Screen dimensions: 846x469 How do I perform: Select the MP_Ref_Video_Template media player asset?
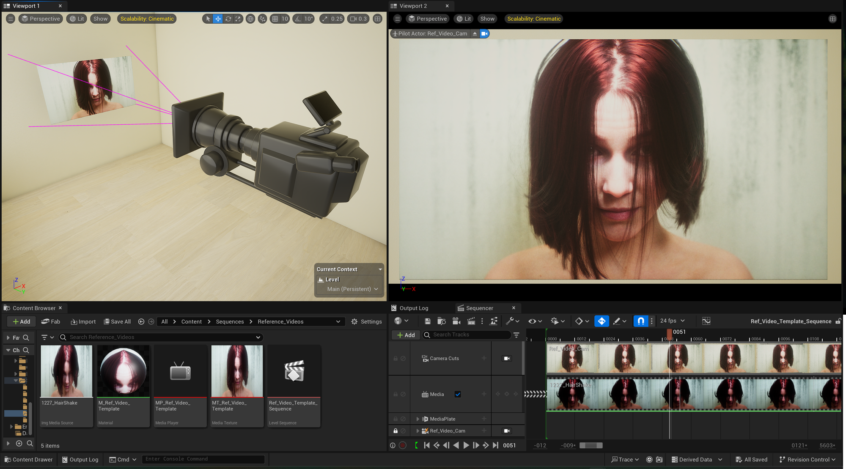180,386
